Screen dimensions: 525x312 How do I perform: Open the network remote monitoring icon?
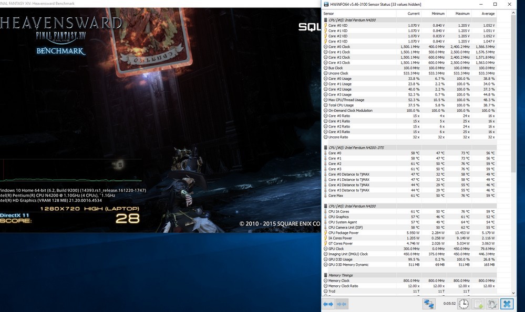click(x=429, y=304)
